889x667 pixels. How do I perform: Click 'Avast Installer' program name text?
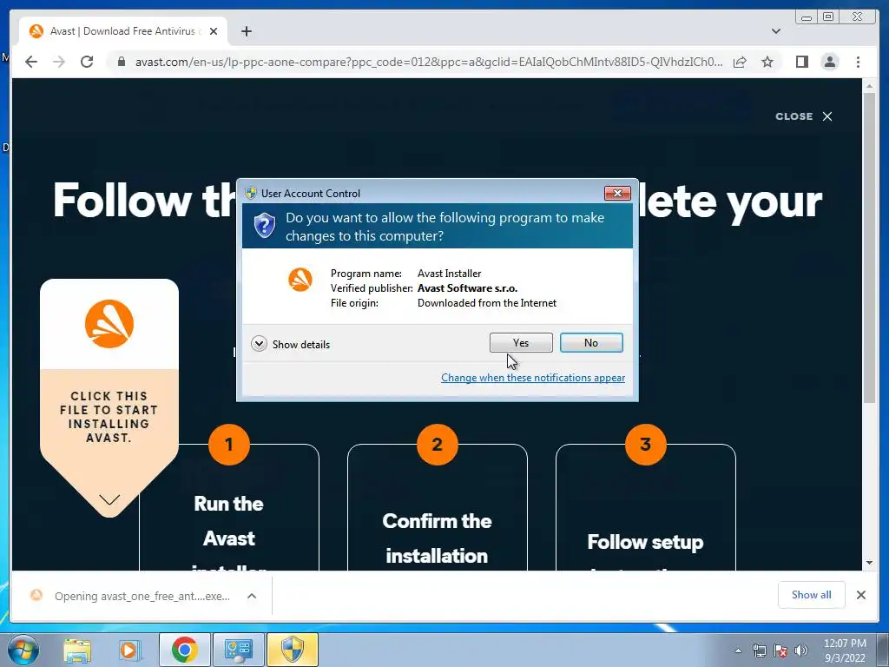tap(449, 274)
